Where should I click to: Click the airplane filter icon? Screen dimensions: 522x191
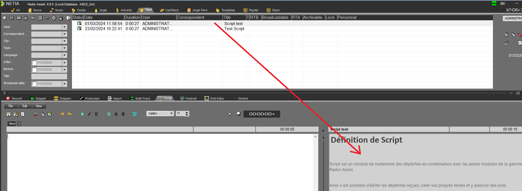click(x=33, y=18)
